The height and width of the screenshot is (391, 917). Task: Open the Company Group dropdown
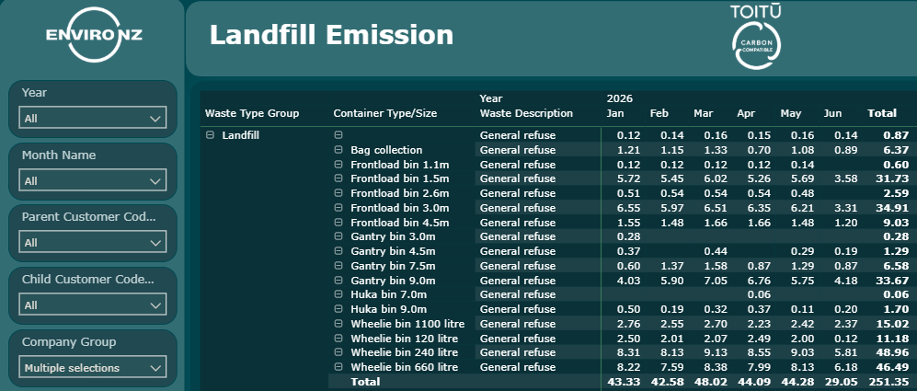pos(92,368)
